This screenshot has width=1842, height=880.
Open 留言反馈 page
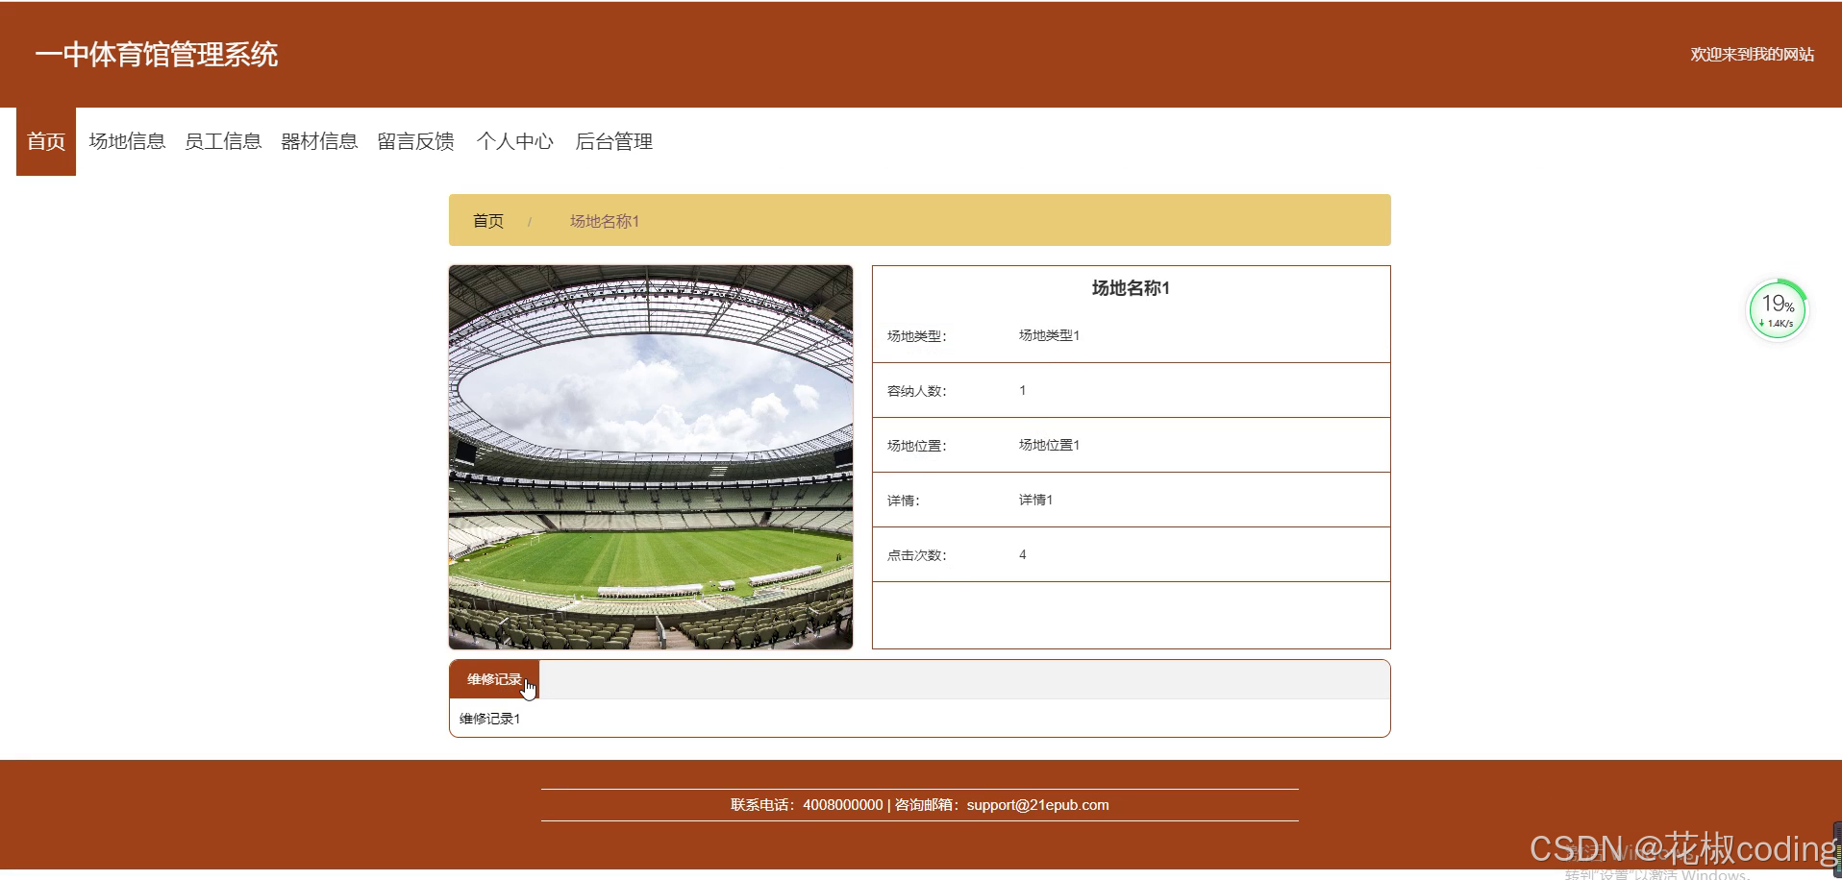pyautogui.click(x=415, y=141)
